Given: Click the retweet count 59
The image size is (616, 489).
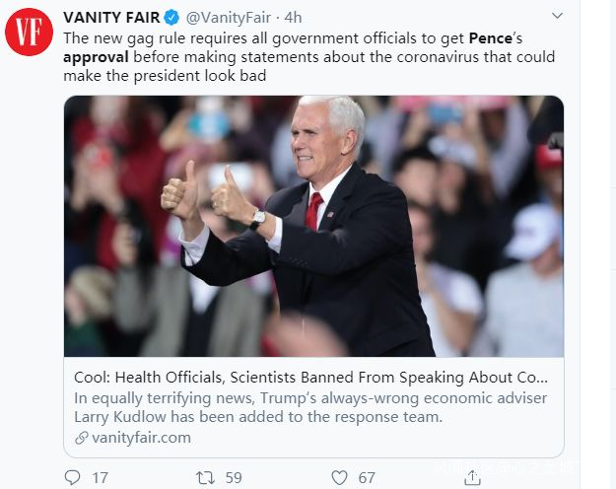Looking at the screenshot, I should point(234,477).
